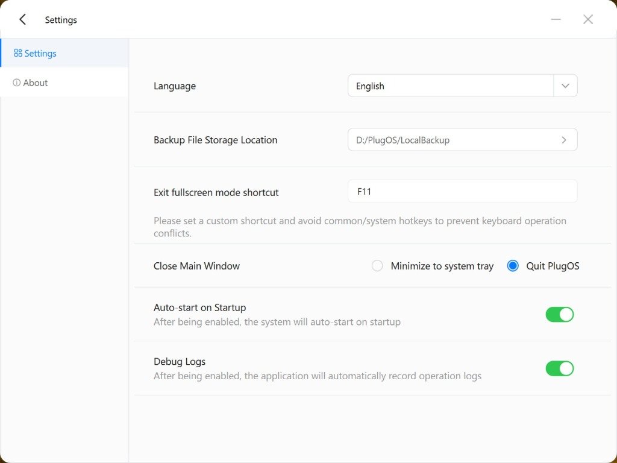Click the F11 shortcut input field

(x=462, y=191)
